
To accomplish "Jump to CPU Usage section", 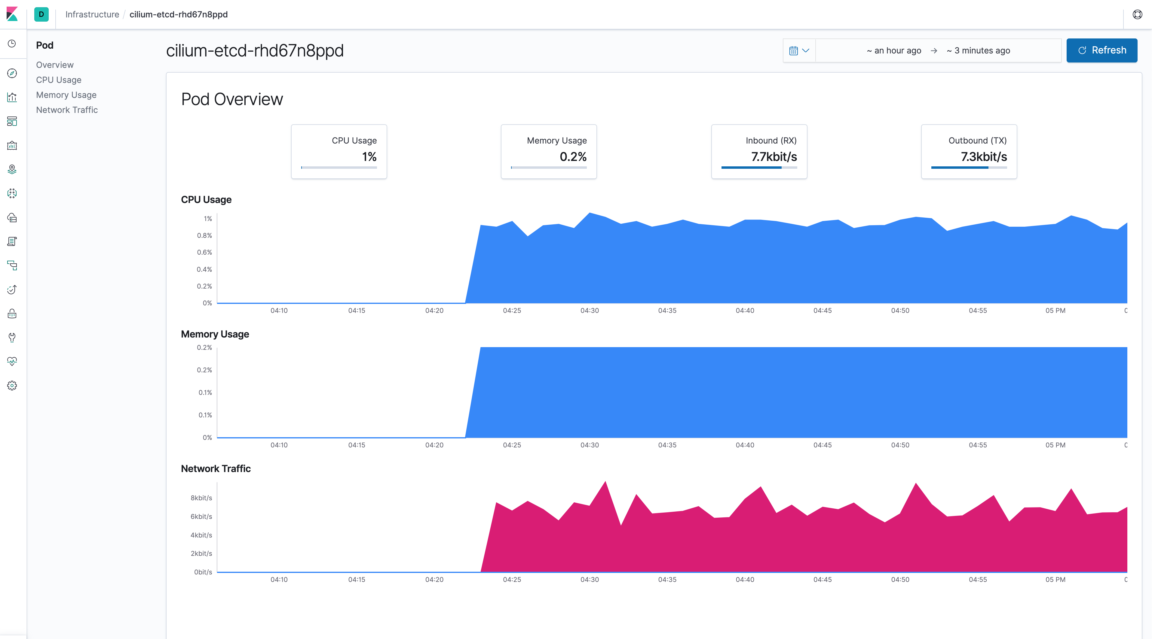I will click(x=59, y=80).
